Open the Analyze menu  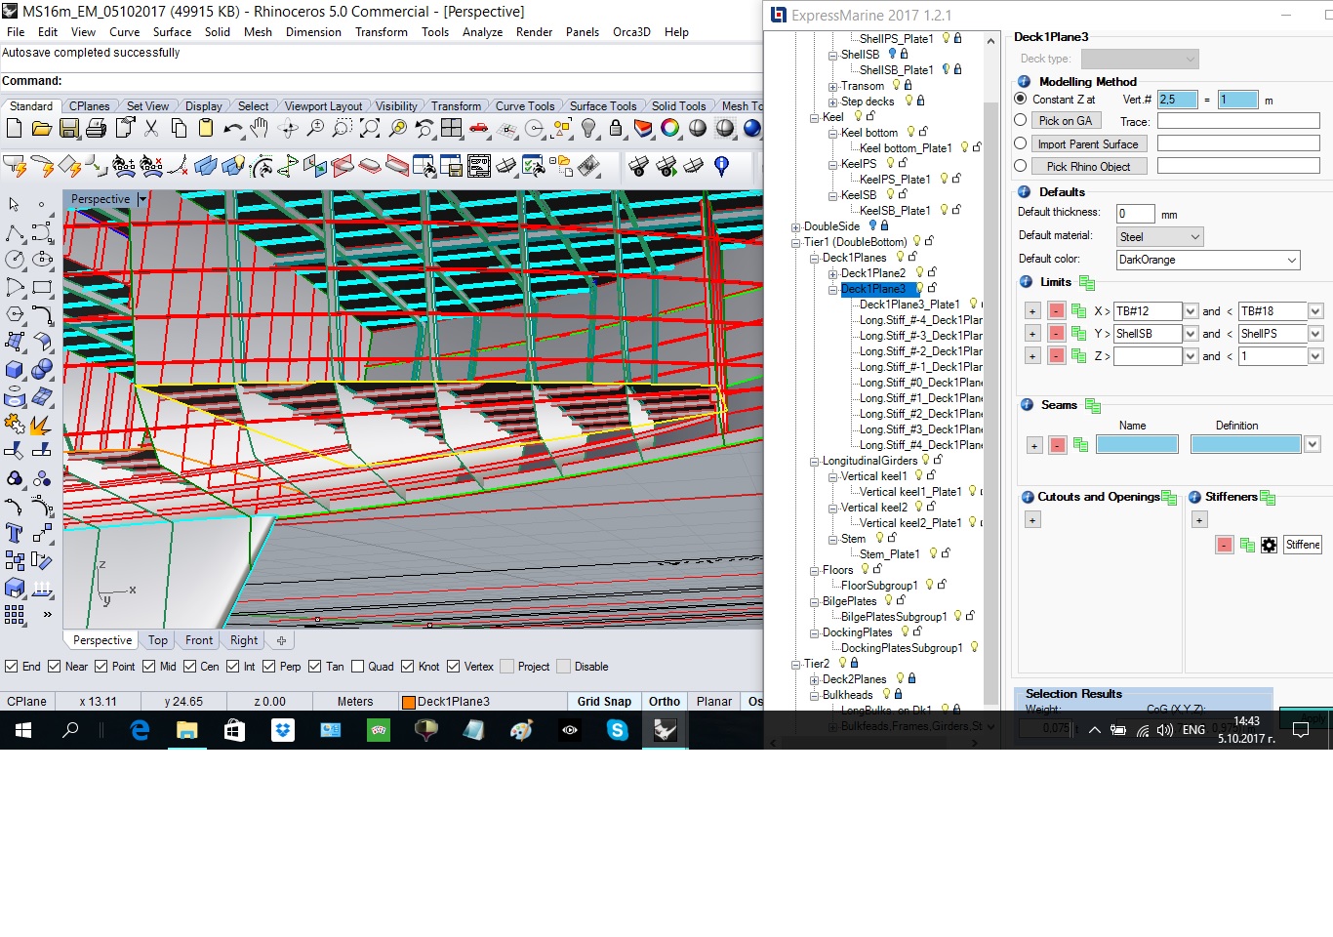482,32
